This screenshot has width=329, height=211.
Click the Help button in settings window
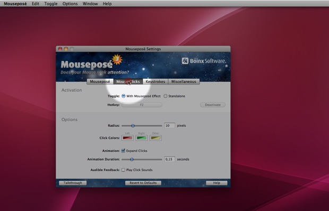tap(217, 183)
